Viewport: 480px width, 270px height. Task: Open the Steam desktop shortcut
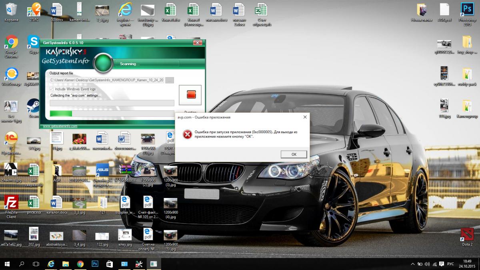[x=33, y=107]
